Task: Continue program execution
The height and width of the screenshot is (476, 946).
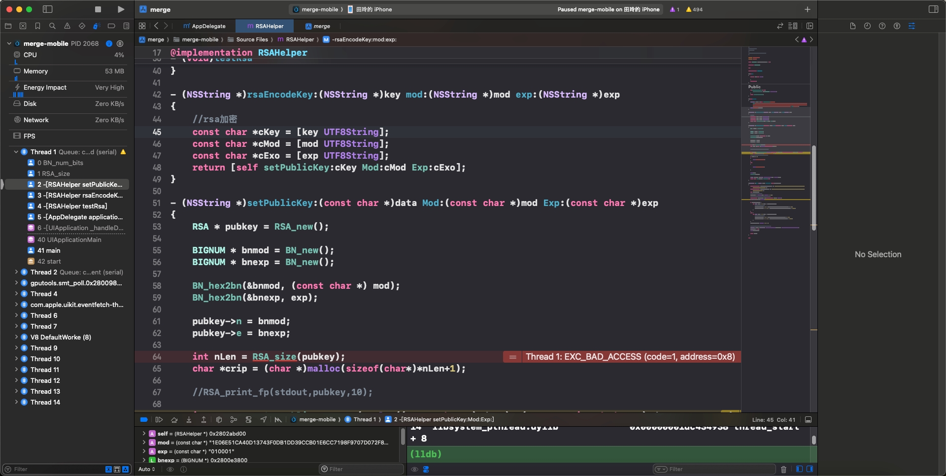Action: tap(159, 420)
